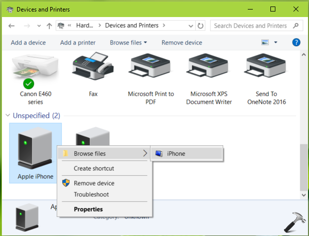
Task: Click the details pane device icon
Action: pos(27,217)
